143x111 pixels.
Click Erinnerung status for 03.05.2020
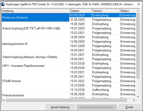coord(128,15)
